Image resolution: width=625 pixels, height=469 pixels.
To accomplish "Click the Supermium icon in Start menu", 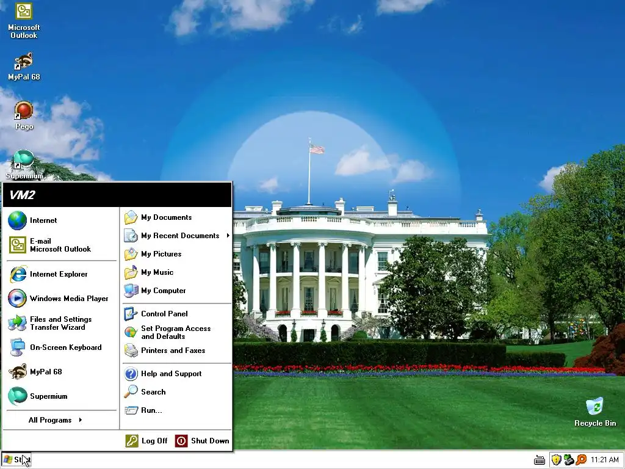I will [17, 396].
